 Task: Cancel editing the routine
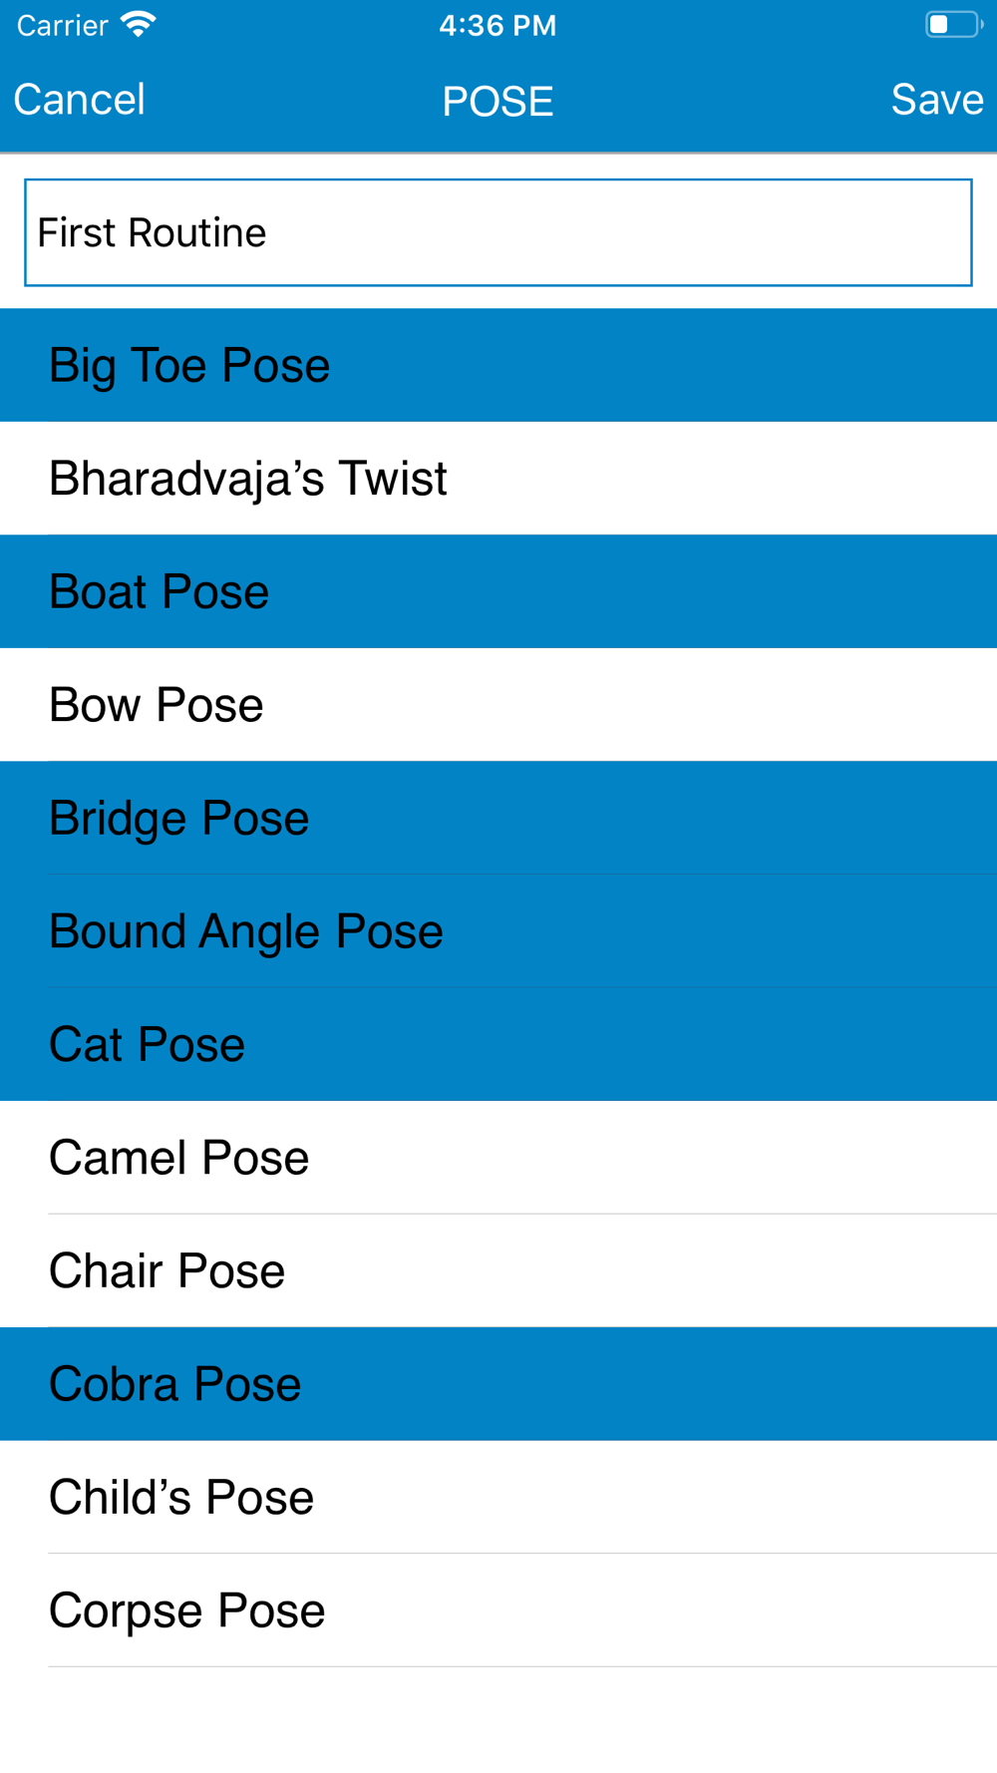point(80,100)
